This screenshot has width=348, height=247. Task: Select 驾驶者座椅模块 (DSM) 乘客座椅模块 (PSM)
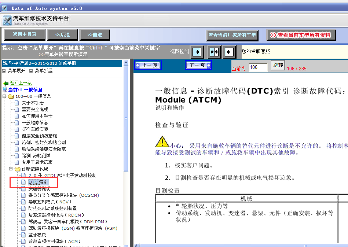click(73, 228)
